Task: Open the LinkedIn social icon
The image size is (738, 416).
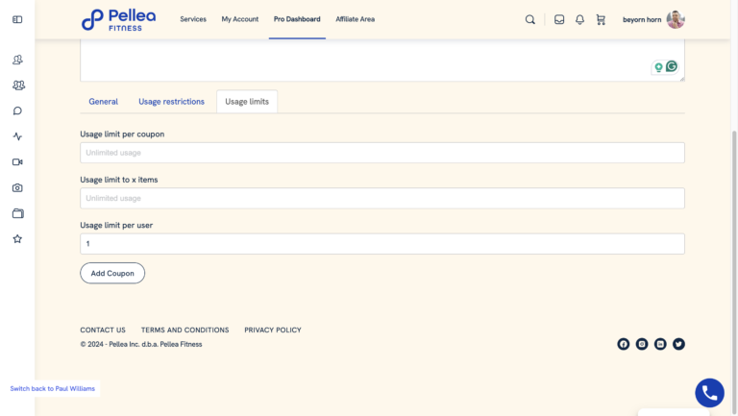Action: pyautogui.click(x=660, y=344)
